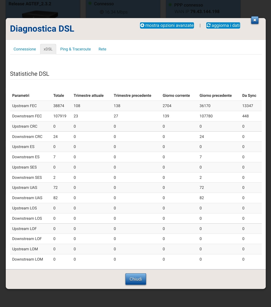Click Downstream UAS total value 82

55,198
